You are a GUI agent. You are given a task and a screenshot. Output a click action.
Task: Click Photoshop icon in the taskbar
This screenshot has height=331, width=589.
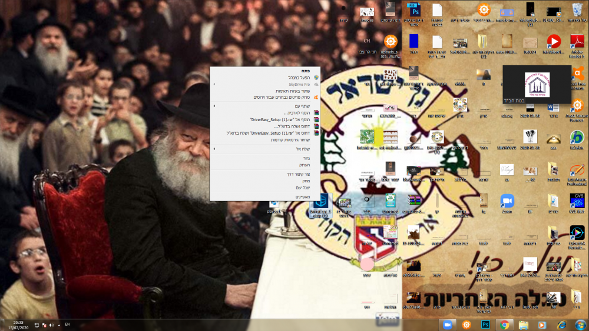[x=486, y=325]
